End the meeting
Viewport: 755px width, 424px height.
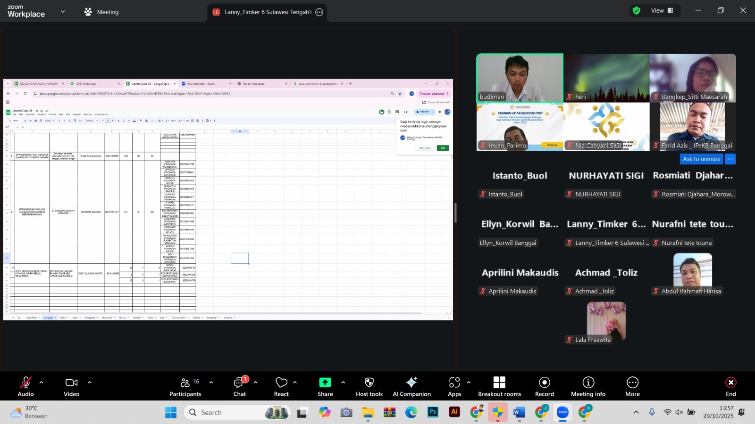731,387
